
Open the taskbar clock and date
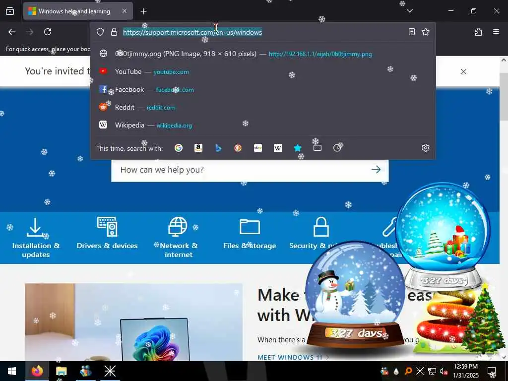[x=465, y=371]
